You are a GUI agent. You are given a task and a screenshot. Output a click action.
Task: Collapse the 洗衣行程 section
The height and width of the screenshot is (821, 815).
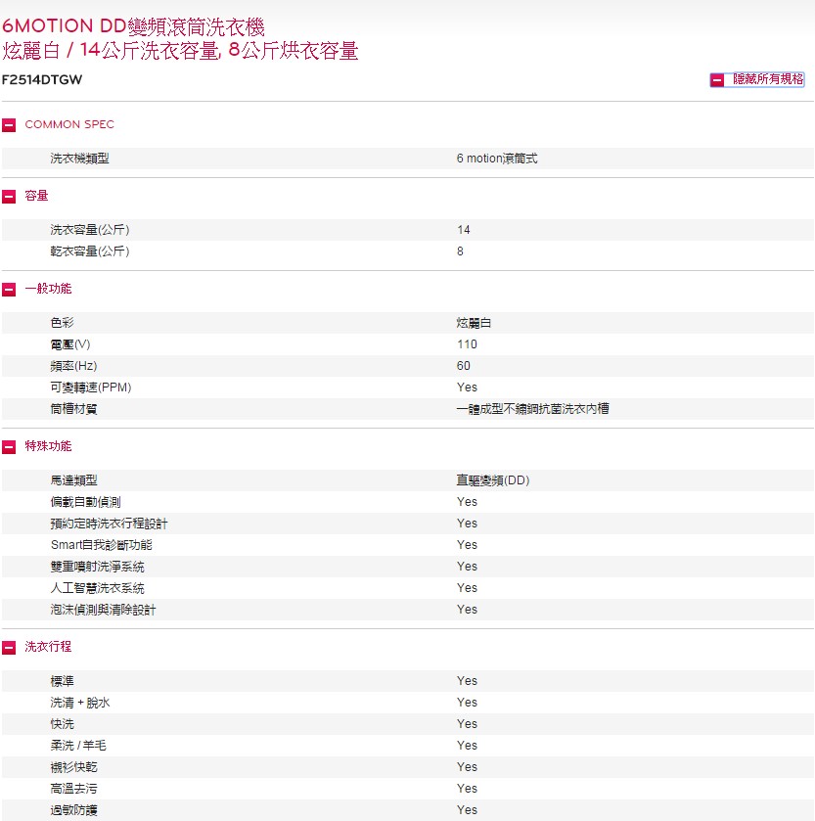(x=9, y=647)
